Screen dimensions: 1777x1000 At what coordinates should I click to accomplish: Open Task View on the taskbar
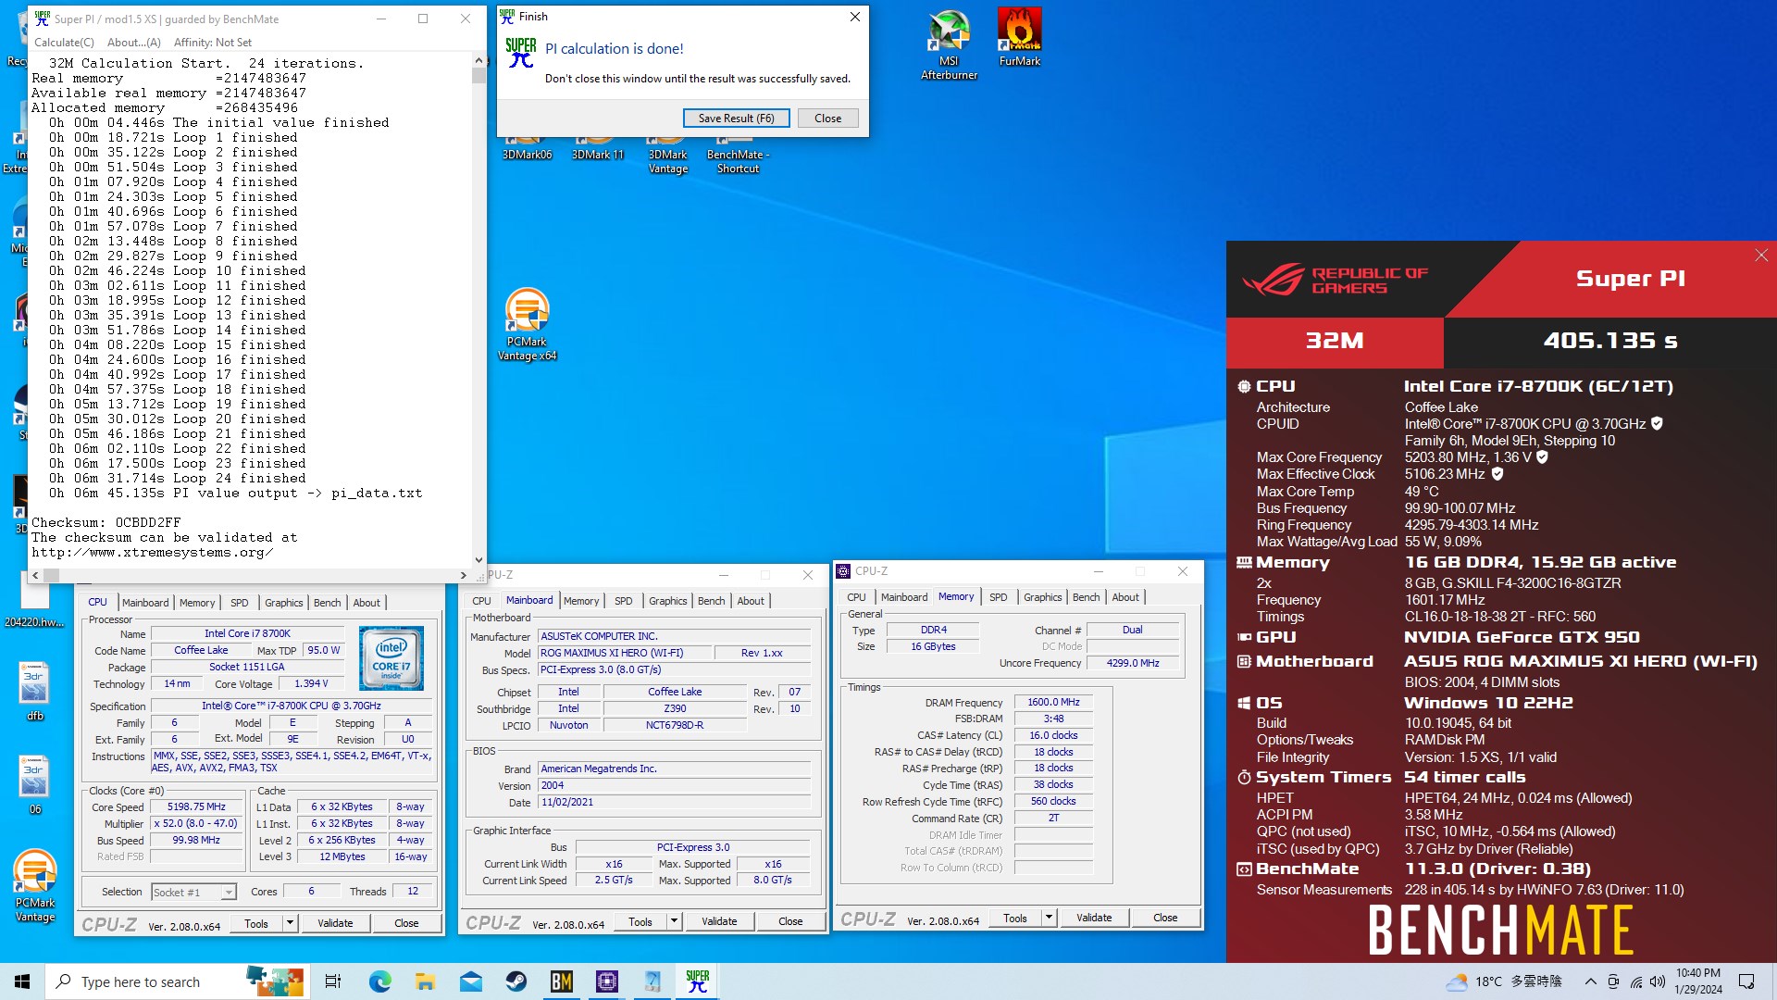tap(332, 981)
